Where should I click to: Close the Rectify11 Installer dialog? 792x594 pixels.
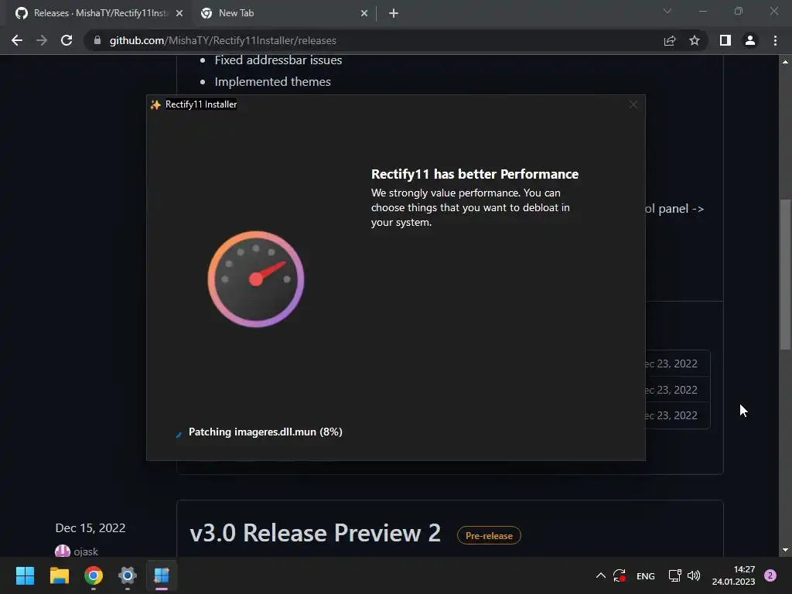point(633,104)
